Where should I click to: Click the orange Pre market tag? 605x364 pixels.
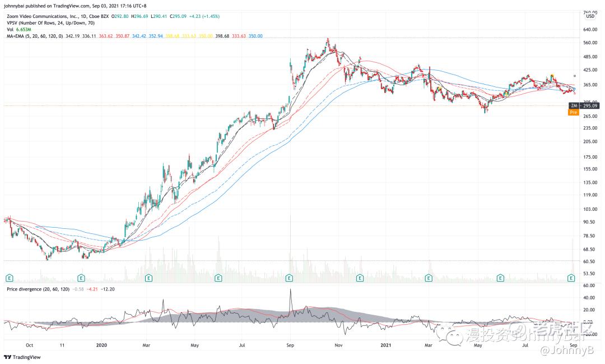(x=574, y=112)
